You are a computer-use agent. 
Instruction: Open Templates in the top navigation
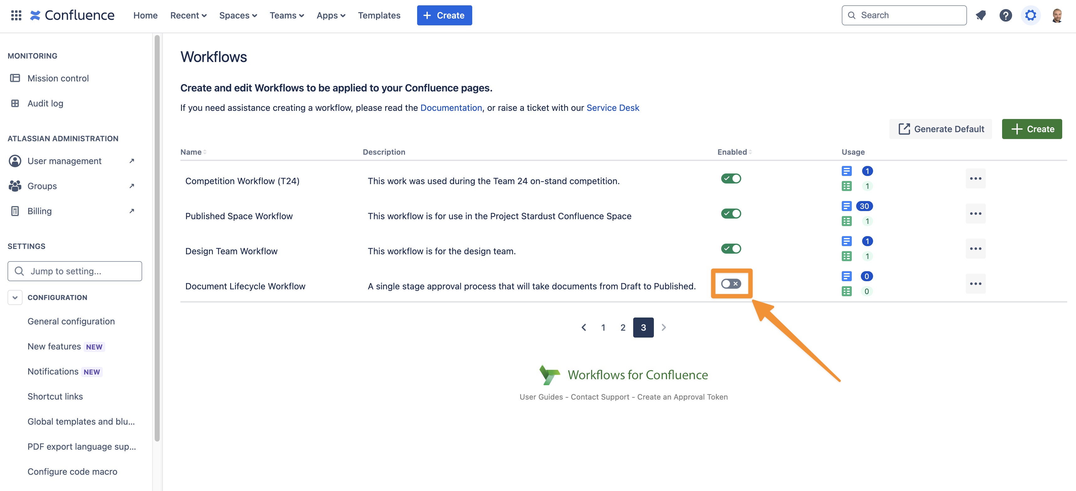379,15
